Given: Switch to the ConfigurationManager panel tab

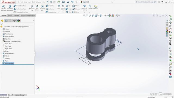Looking at the screenshot, I should 10,21.
